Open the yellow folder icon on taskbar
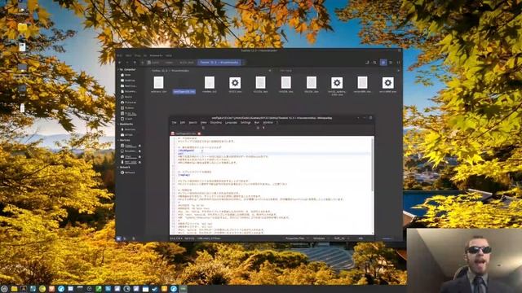This screenshot has height=293, width=522. [14, 289]
